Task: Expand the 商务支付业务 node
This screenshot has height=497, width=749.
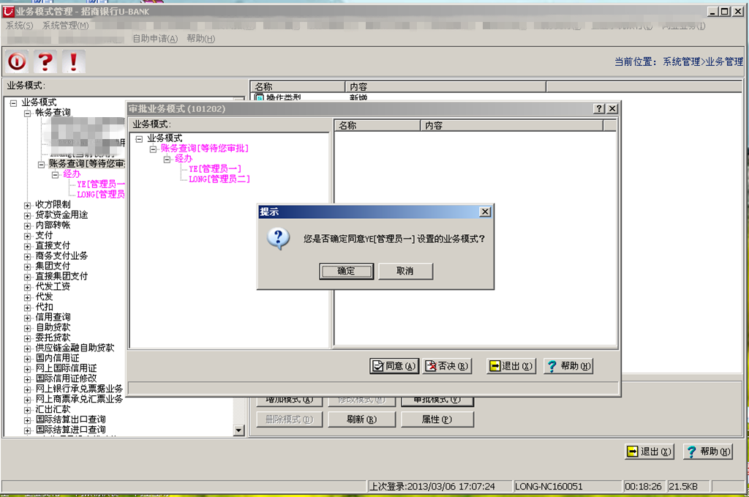Action: pos(28,257)
